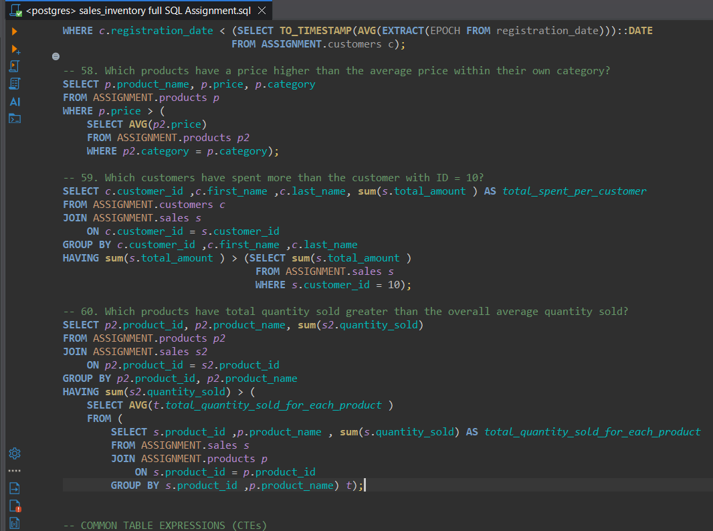
Task: Click the comment for question 59
Action: pos(274,178)
